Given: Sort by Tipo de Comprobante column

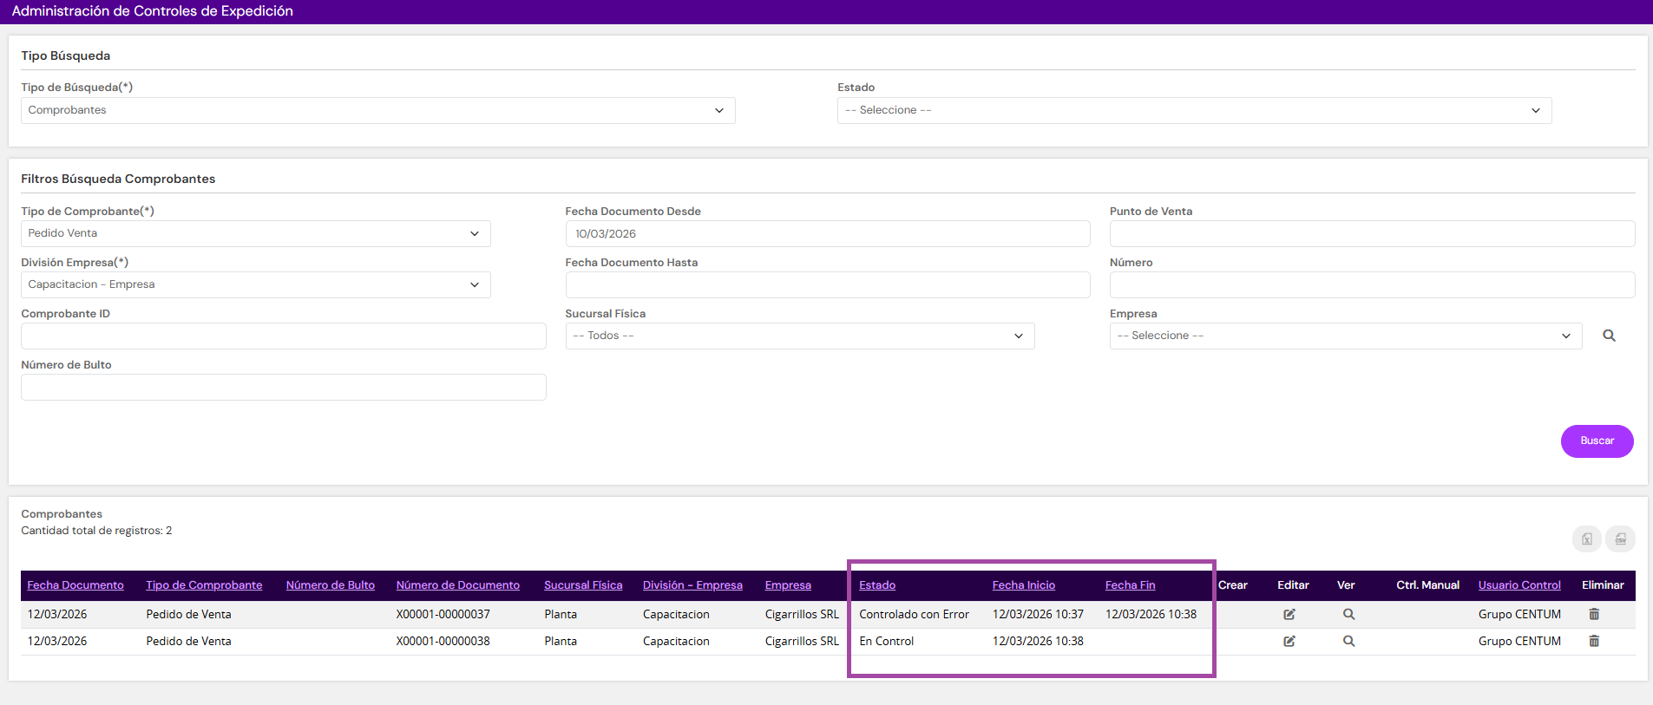Looking at the screenshot, I should [x=204, y=585].
